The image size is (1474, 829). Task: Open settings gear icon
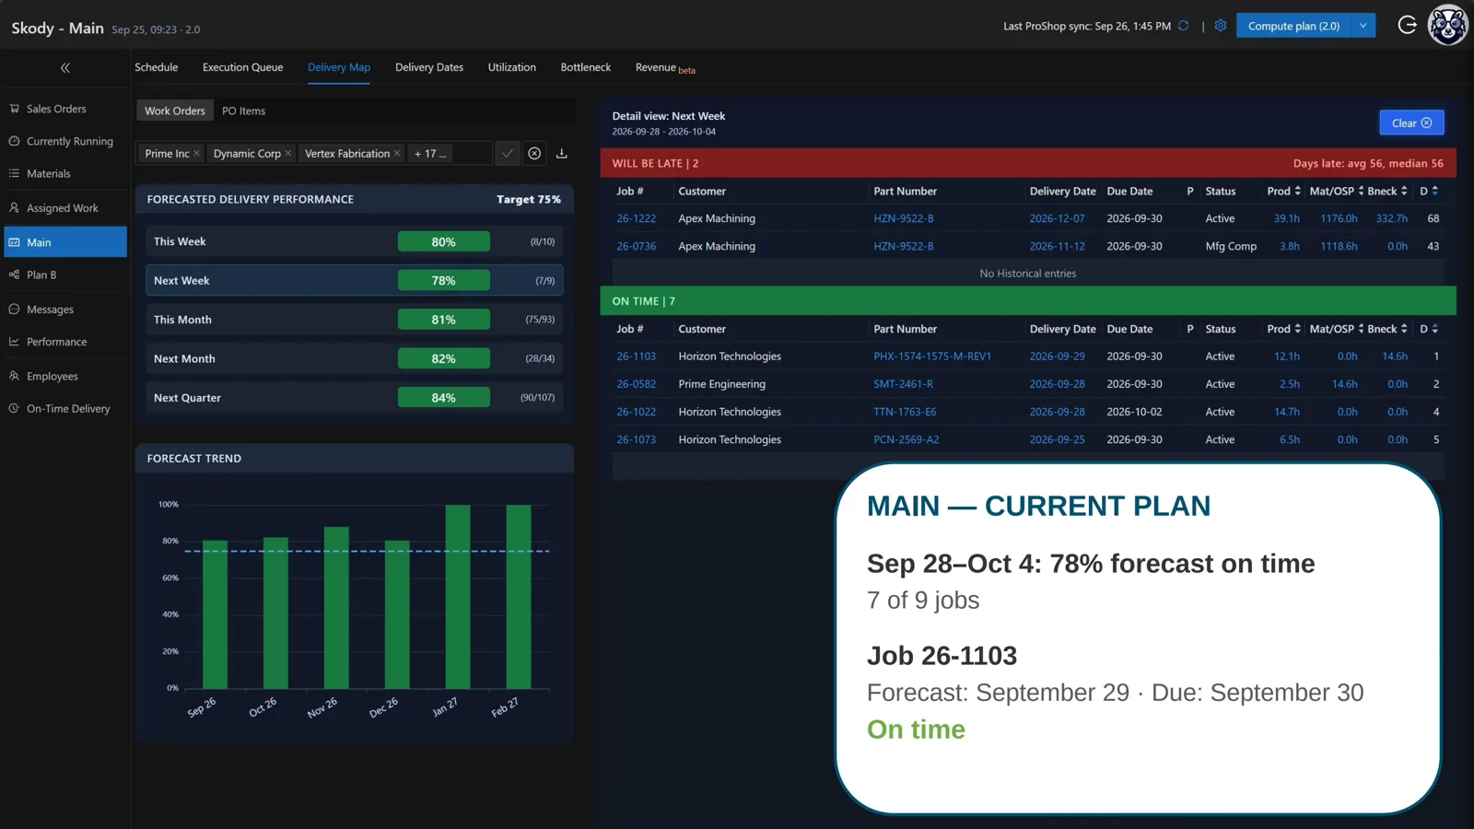(x=1221, y=26)
